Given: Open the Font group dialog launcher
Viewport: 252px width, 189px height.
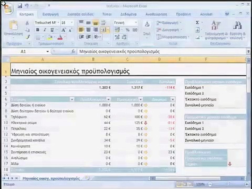Looking at the screenshot, I should [x=73, y=43].
